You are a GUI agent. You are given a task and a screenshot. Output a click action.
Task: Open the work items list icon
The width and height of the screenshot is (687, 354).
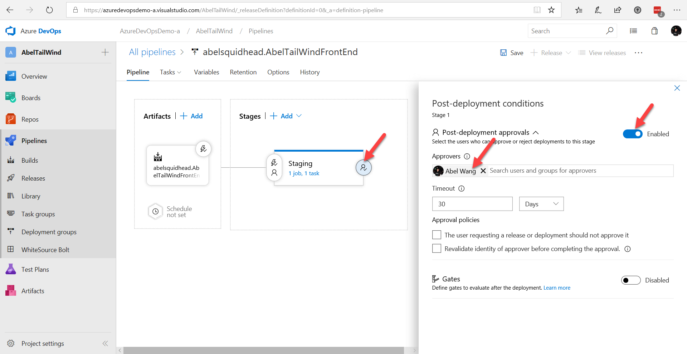point(633,31)
